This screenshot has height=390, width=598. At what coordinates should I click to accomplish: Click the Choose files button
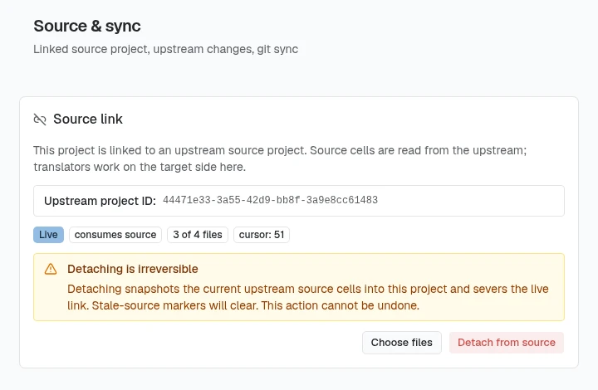(x=402, y=343)
